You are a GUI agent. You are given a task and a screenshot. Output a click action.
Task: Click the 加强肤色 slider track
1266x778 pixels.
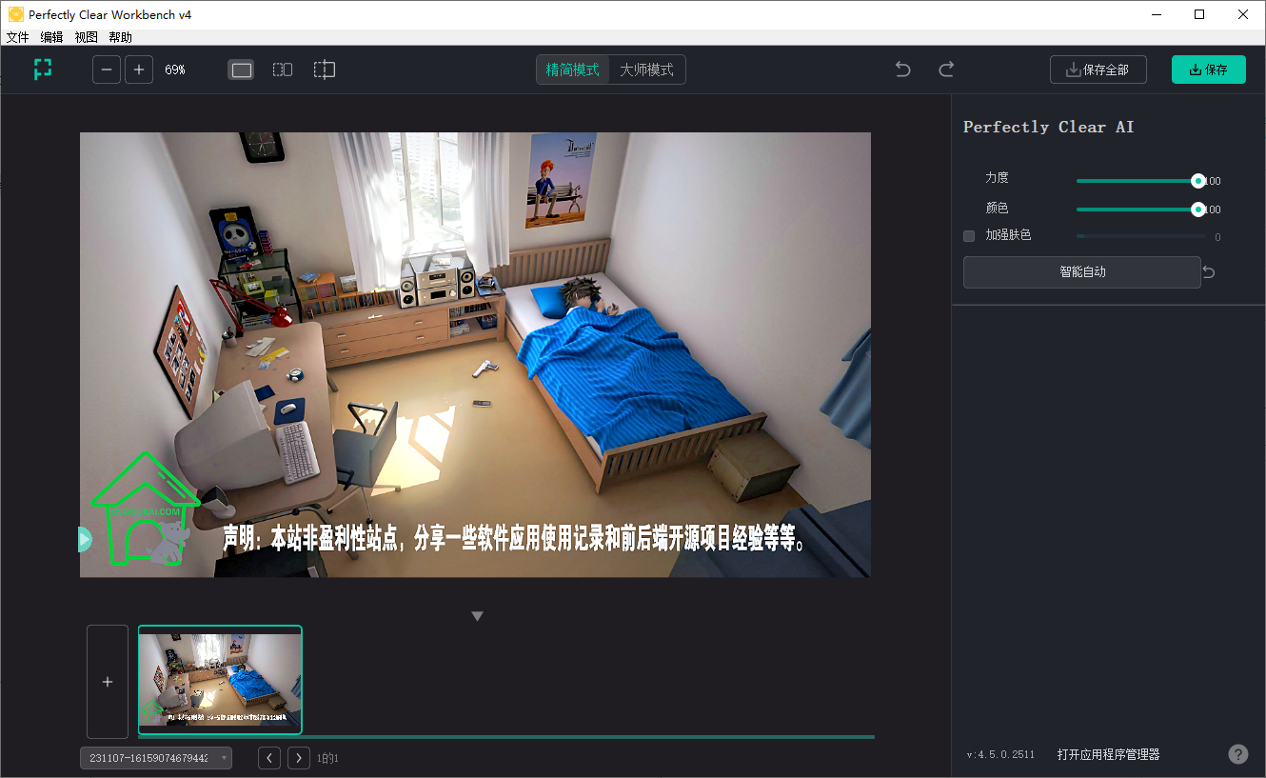[1141, 236]
